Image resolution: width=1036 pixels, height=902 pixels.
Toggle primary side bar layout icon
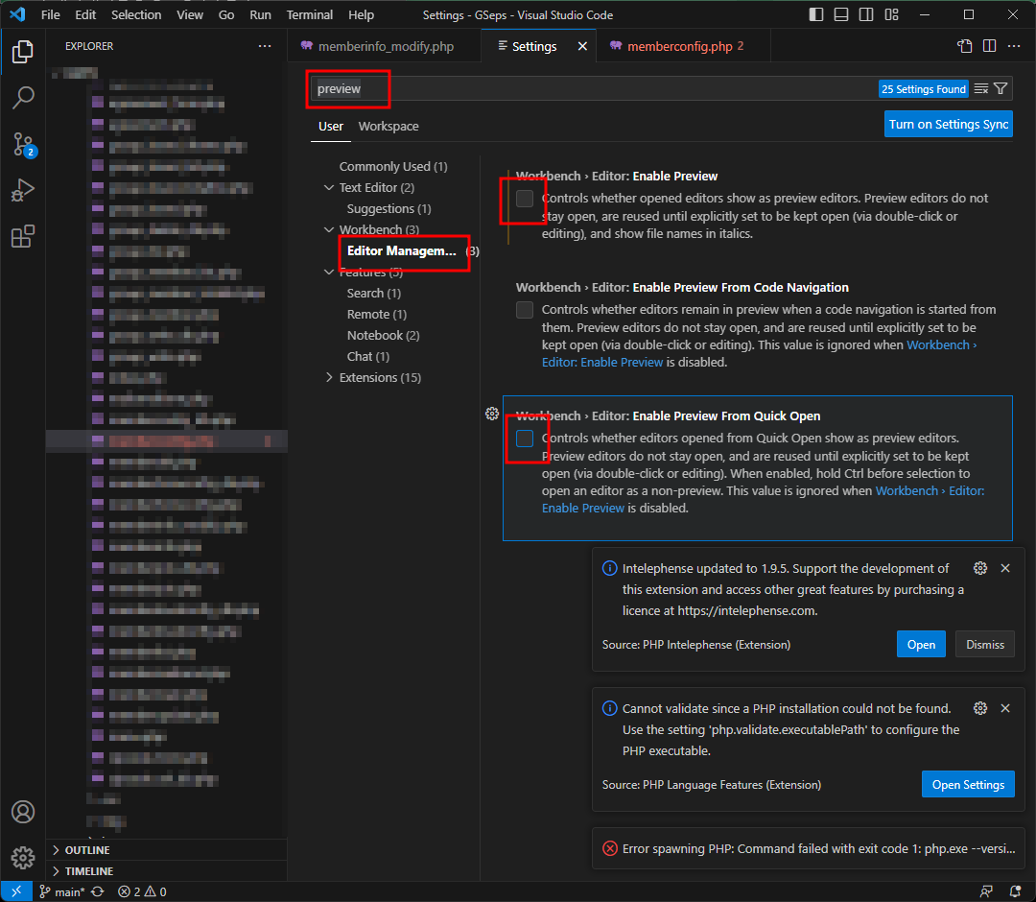pos(816,14)
